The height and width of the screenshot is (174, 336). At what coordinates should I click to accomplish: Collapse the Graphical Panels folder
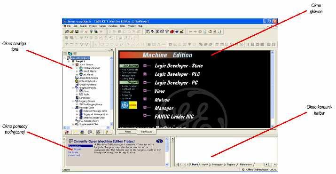(x=73, y=88)
